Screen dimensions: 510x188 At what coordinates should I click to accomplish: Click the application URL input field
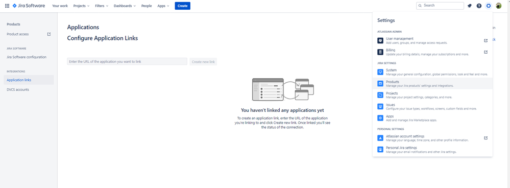pos(127,61)
